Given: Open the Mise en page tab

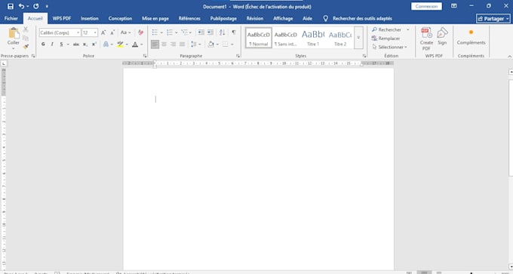Looking at the screenshot, I should (155, 18).
